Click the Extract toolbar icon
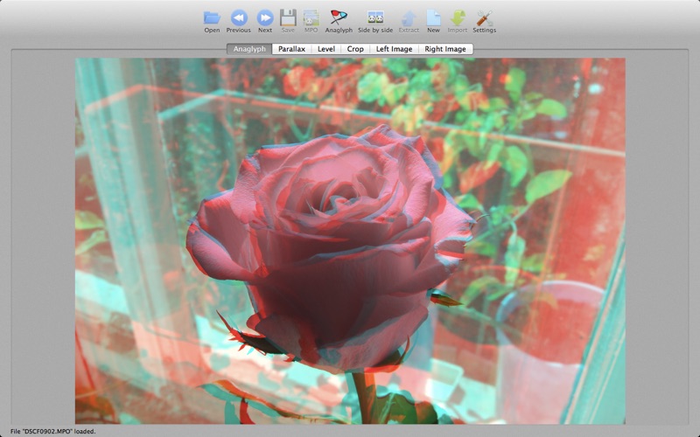This screenshot has width=700, height=437. point(409,17)
